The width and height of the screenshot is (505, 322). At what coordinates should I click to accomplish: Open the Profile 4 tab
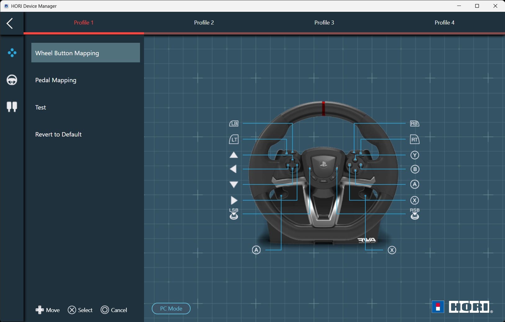click(x=444, y=23)
